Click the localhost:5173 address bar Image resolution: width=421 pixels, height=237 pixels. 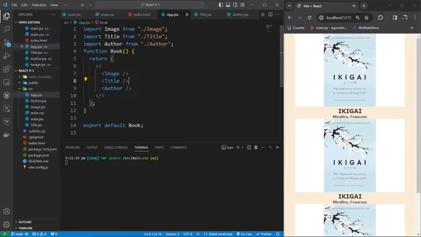(x=339, y=18)
